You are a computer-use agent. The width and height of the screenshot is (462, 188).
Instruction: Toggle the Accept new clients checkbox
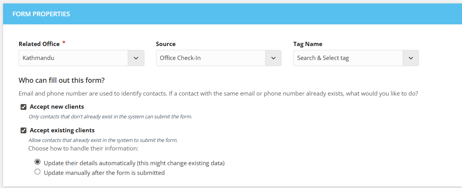point(24,107)
